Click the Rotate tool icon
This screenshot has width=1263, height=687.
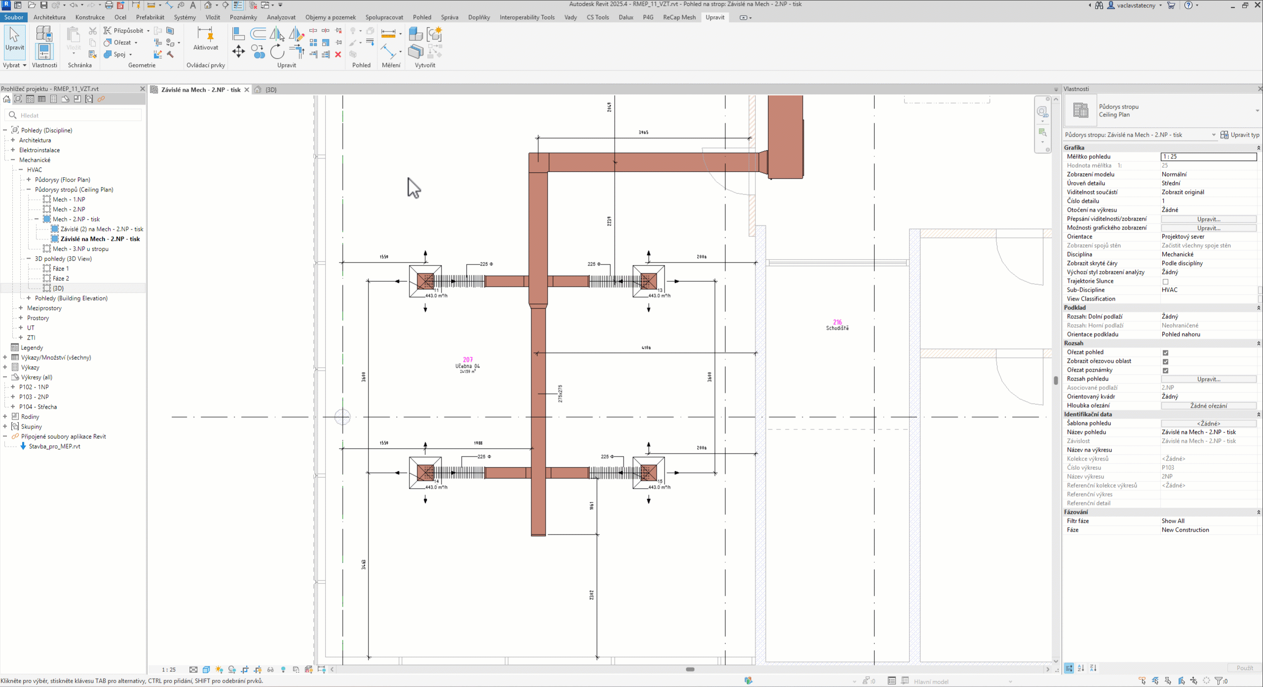coord(277,51)
